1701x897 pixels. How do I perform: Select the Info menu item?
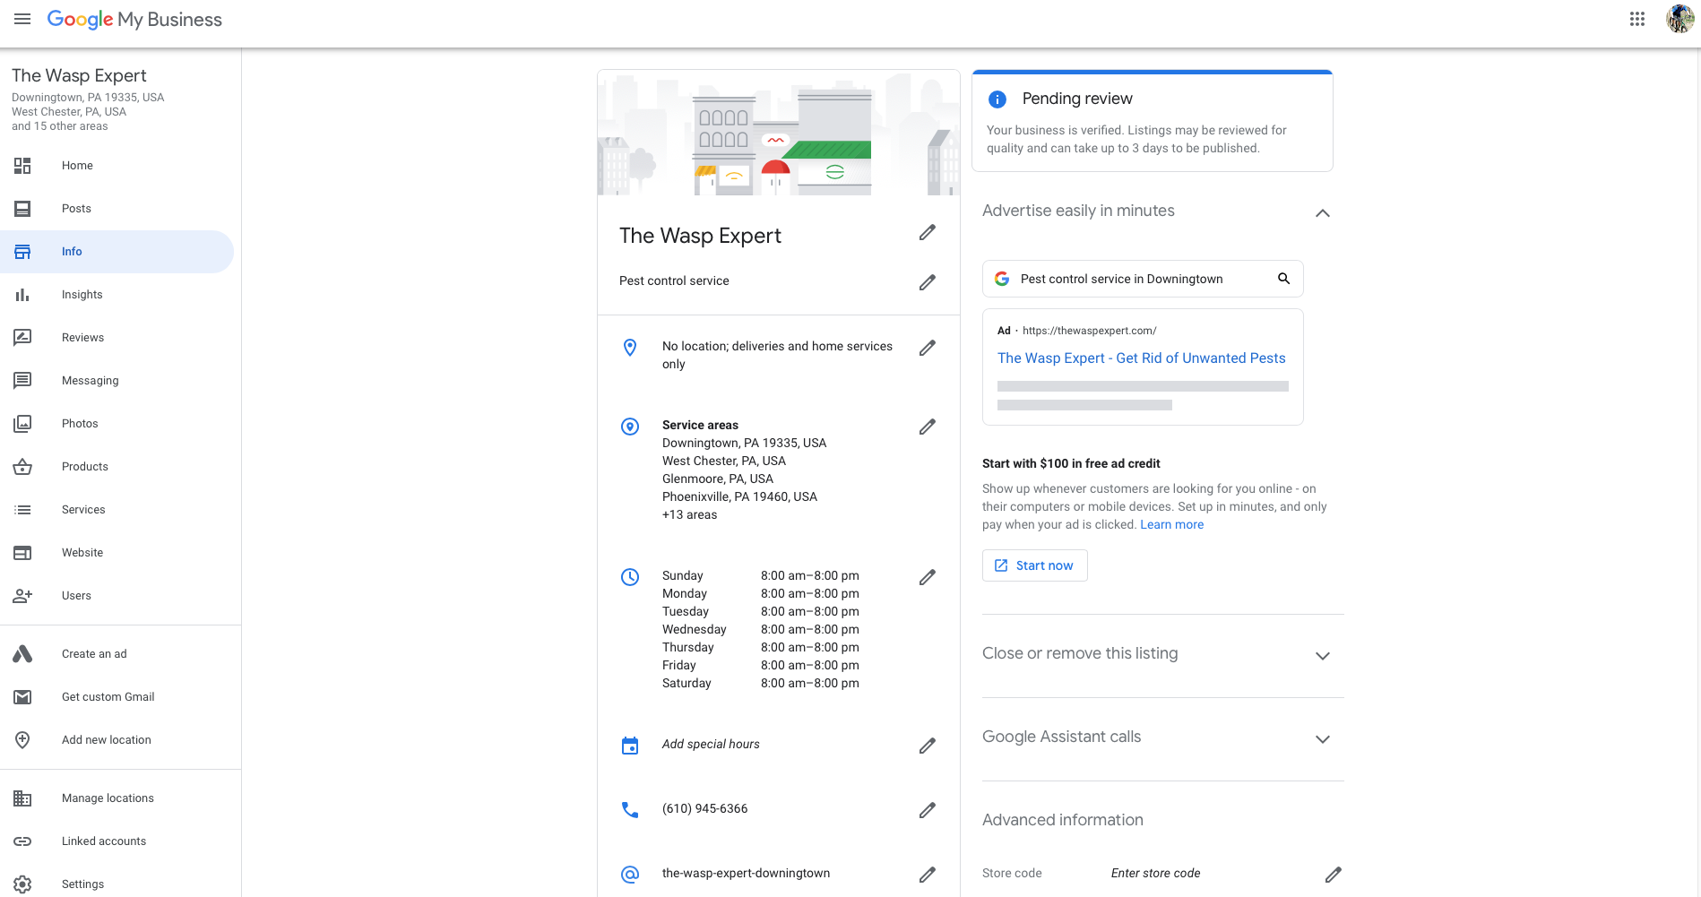click(117, 252)
